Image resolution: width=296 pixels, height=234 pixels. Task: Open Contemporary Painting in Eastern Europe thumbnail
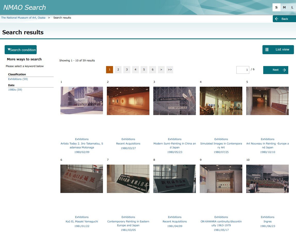point(128,179)
